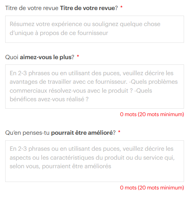Click into the 'pourrait être amélioré' text area
Image resolution: width=187 pixels, height=198 pixels.
(94, 161)
